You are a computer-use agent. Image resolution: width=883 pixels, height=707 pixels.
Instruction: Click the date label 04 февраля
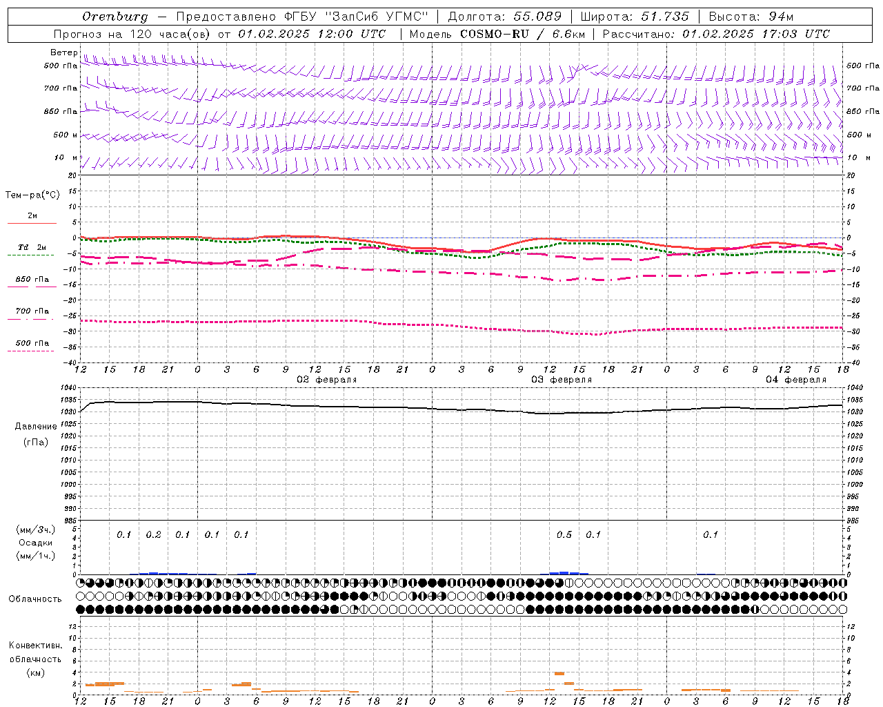(x=796, y=380)
